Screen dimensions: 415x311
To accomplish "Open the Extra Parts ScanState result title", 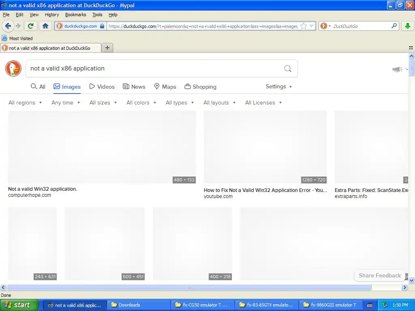I will tap(371, 190).
